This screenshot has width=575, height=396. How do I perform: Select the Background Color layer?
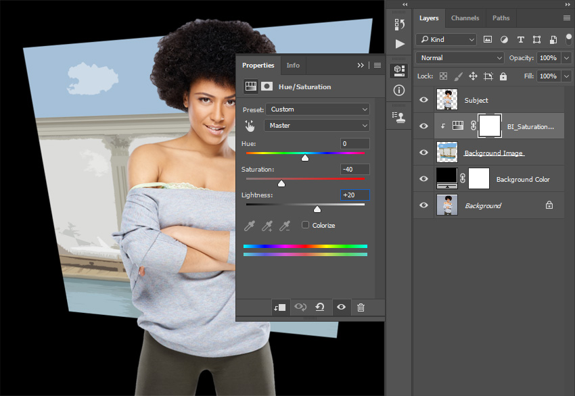[523, 179]
